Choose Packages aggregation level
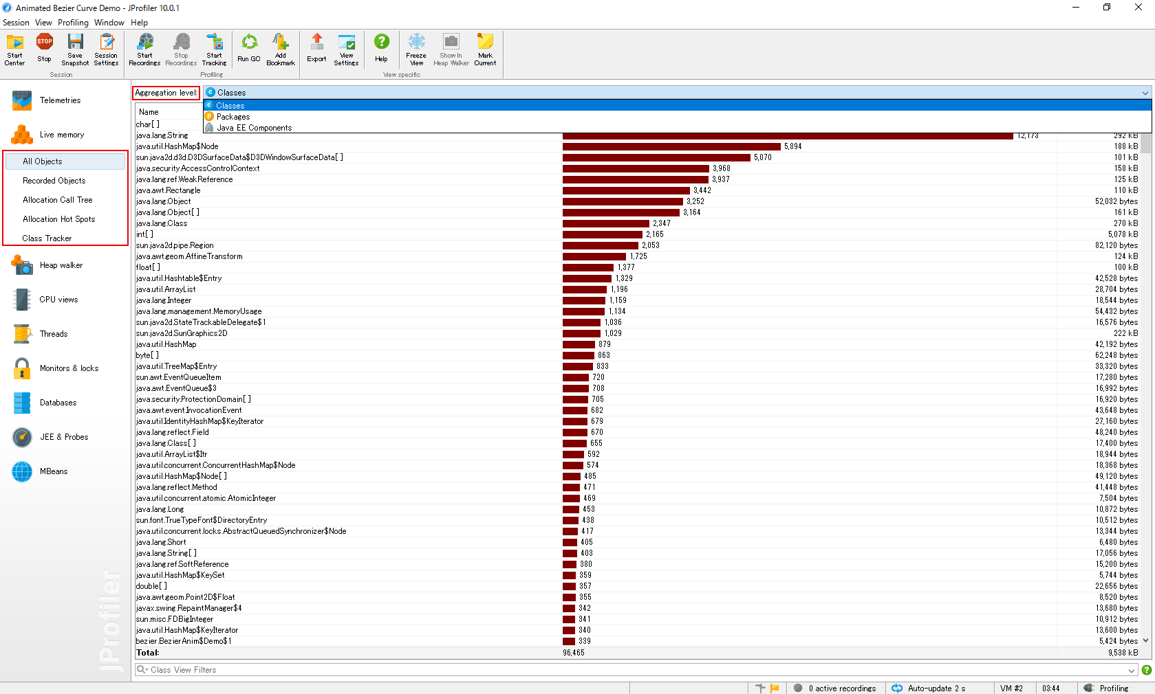This screenshot has width=1155, height=694. coord(678,117)
